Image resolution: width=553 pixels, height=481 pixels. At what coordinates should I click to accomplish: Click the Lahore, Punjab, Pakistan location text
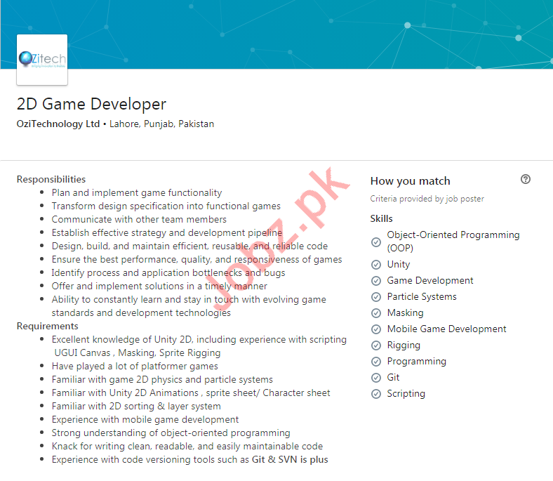click(x=161, y=124)
